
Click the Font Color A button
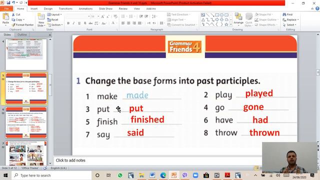[x=113, y=23]
